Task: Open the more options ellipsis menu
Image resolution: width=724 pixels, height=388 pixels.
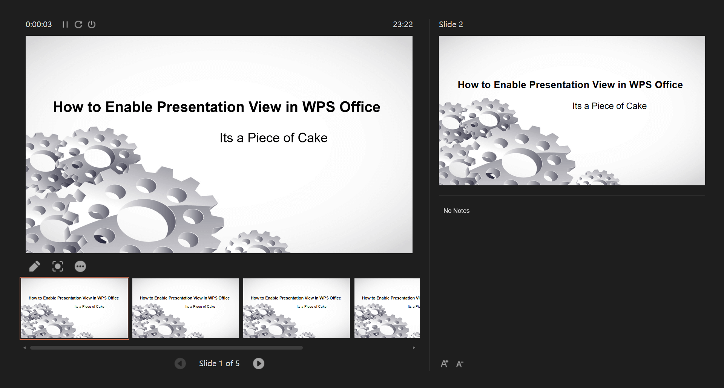Action: 80,266
